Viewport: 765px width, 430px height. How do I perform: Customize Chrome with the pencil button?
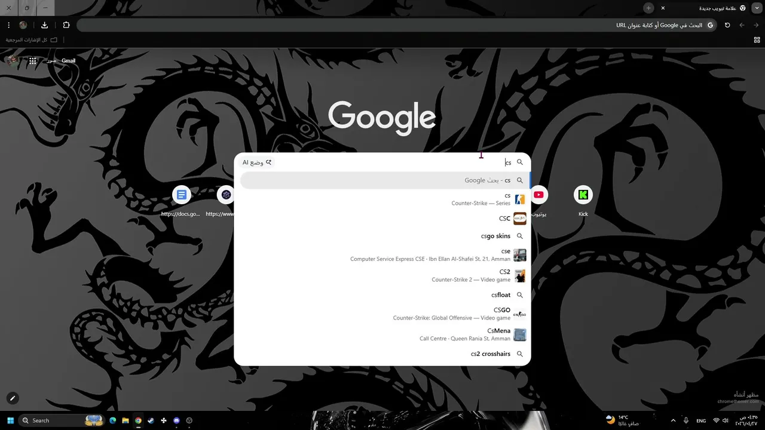point(12,398)
